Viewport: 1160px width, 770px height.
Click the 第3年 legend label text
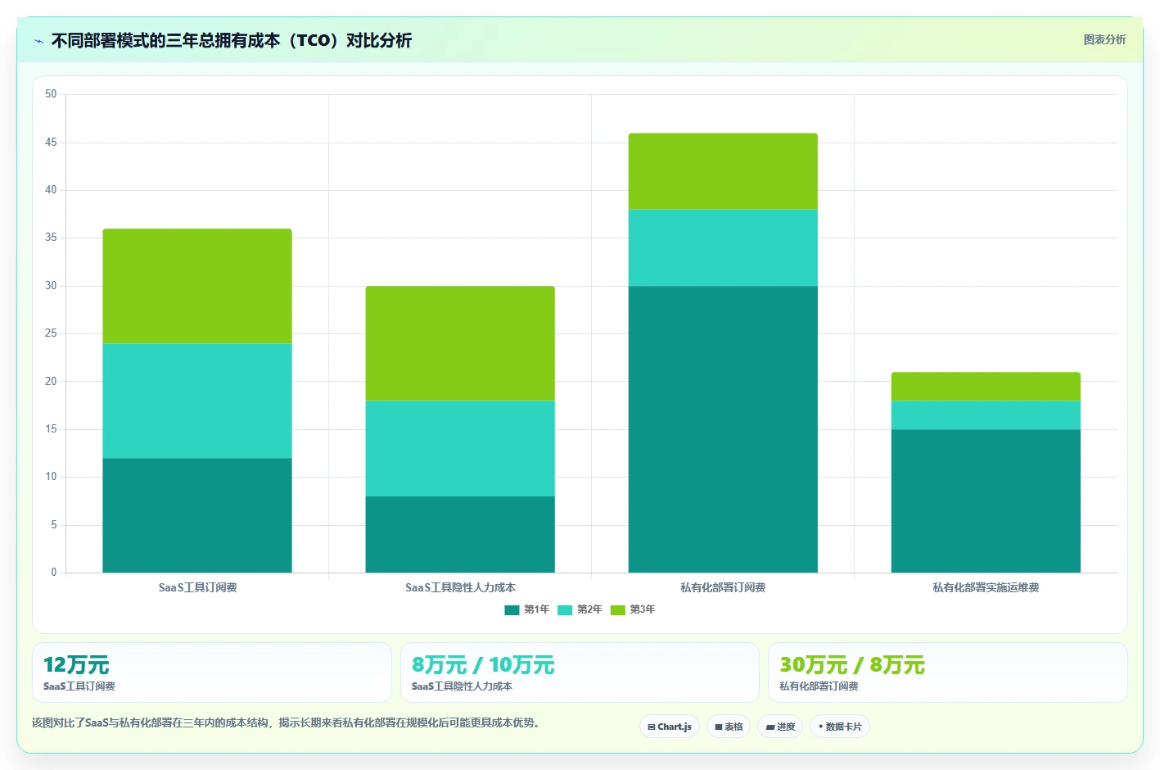point(643,609)
